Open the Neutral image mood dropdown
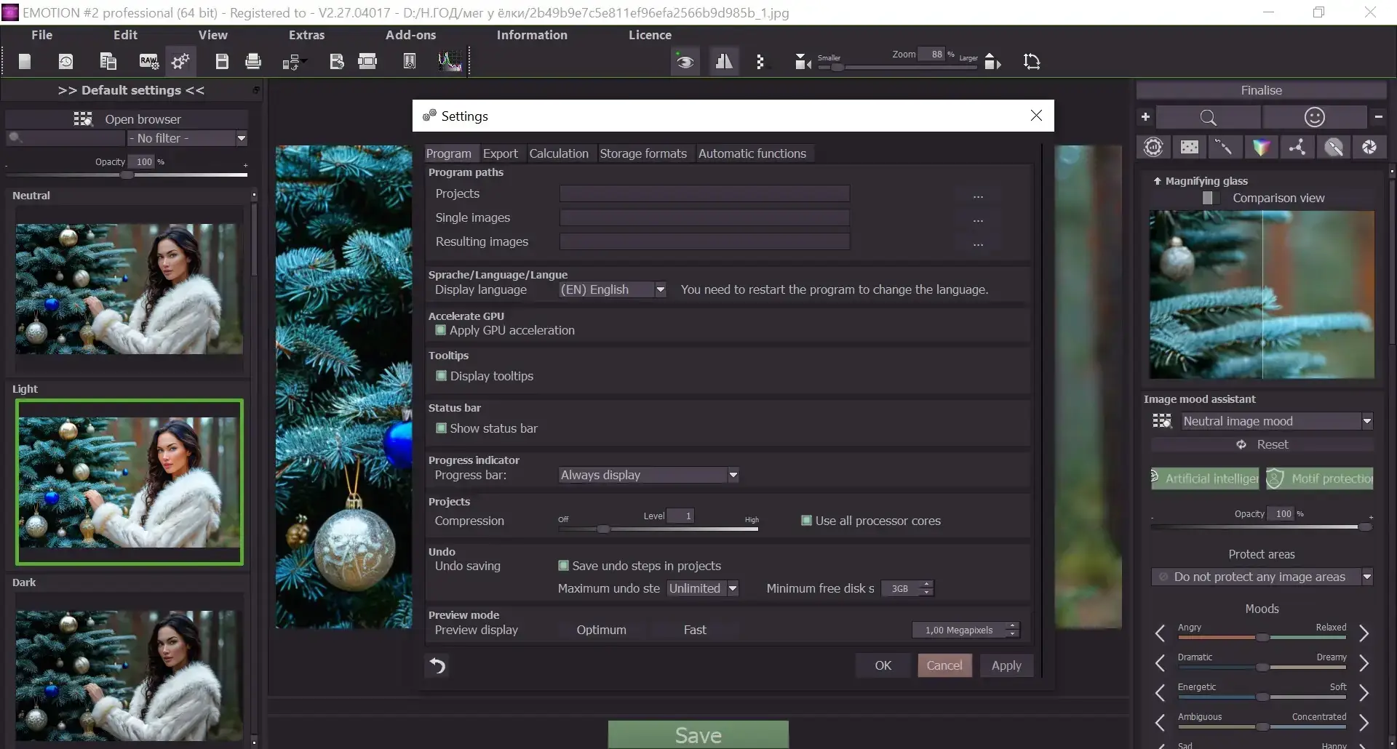The width and height of the screenshot is (1397, 749). click(x=1276, y=421)
